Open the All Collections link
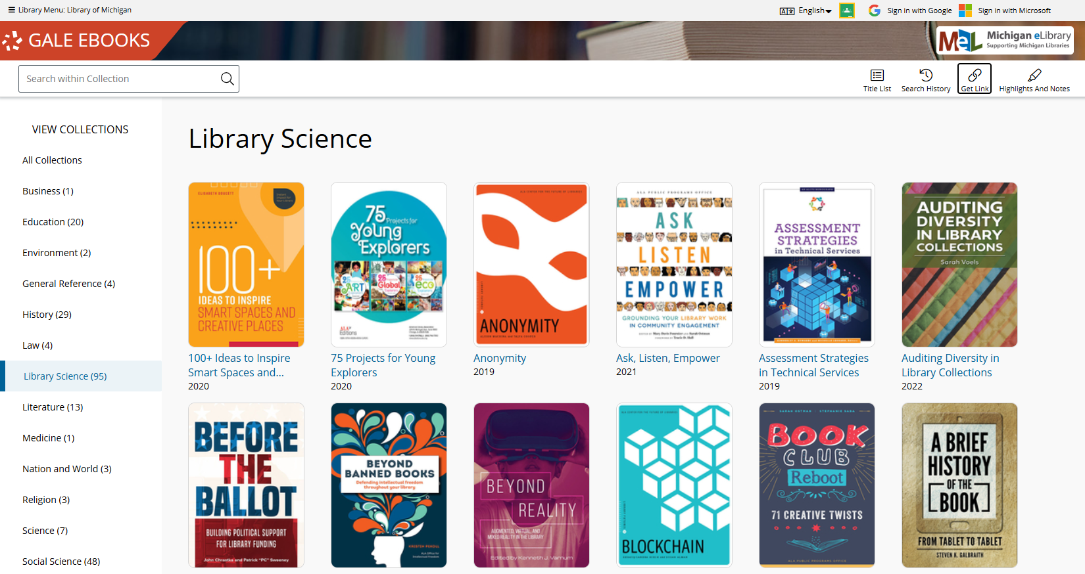The height and width of the screenshot is (574, 1085). coord(52,160)
